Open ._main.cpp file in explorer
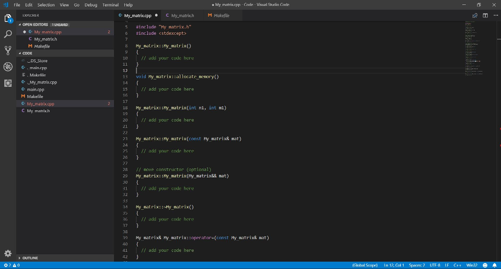 tap(65, 68)
